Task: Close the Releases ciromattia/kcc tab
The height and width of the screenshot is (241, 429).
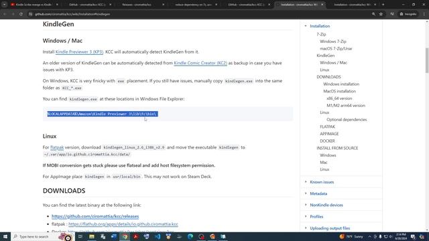Action: click(164, 5)
